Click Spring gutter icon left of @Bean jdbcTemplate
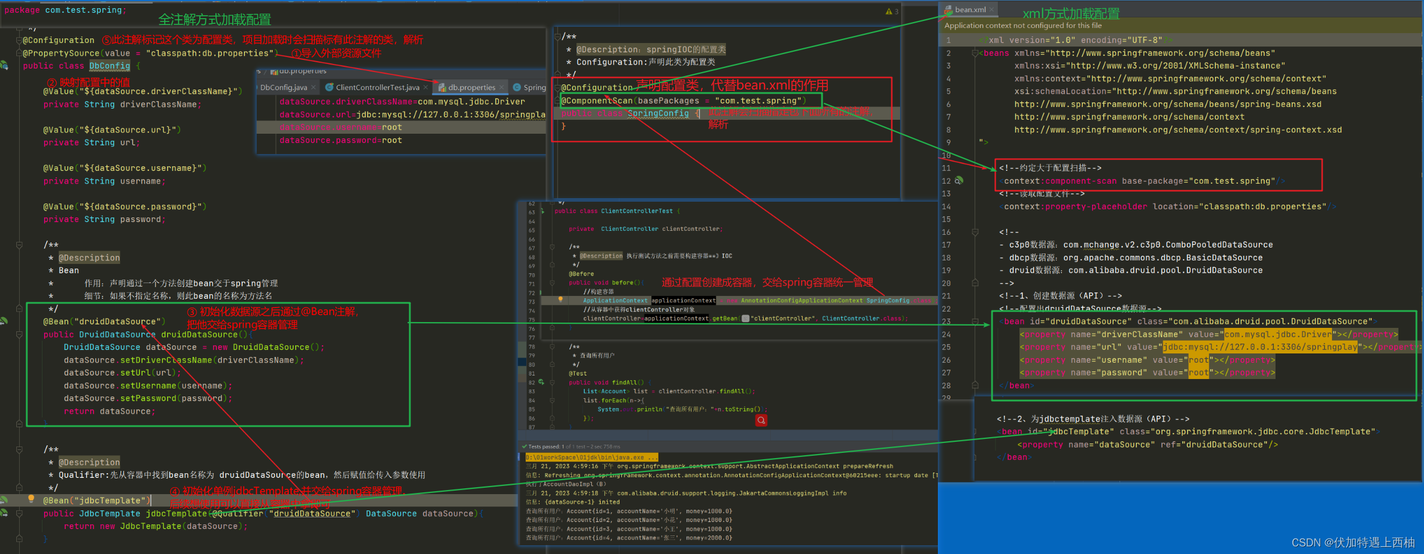 click(3, 500)
